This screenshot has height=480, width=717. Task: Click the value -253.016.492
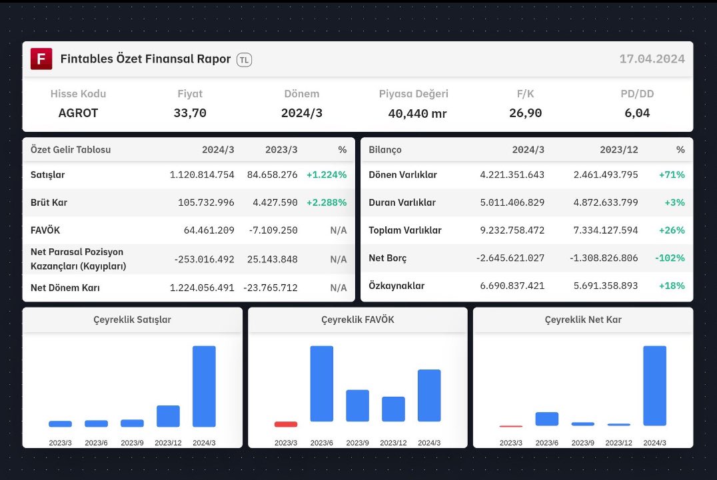tap(204, 260)
